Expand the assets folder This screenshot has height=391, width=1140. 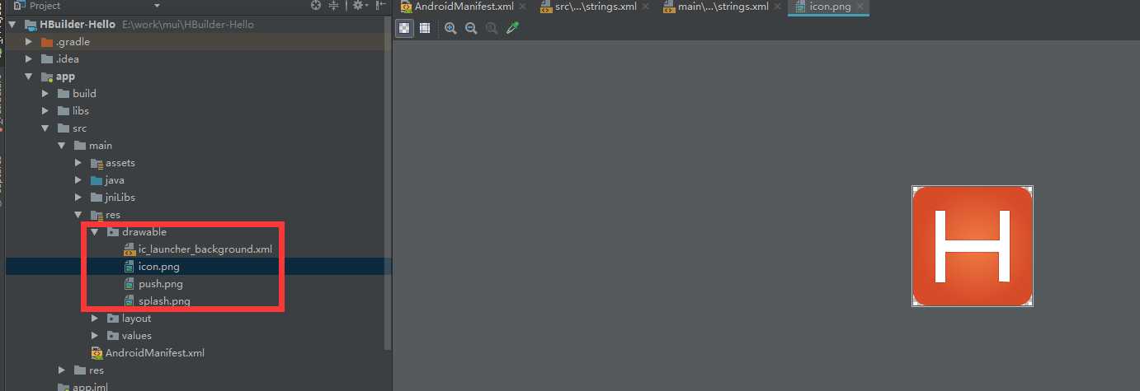point(78,163)
